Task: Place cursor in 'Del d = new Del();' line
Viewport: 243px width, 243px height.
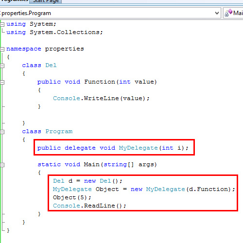Action: click(87, 181)
